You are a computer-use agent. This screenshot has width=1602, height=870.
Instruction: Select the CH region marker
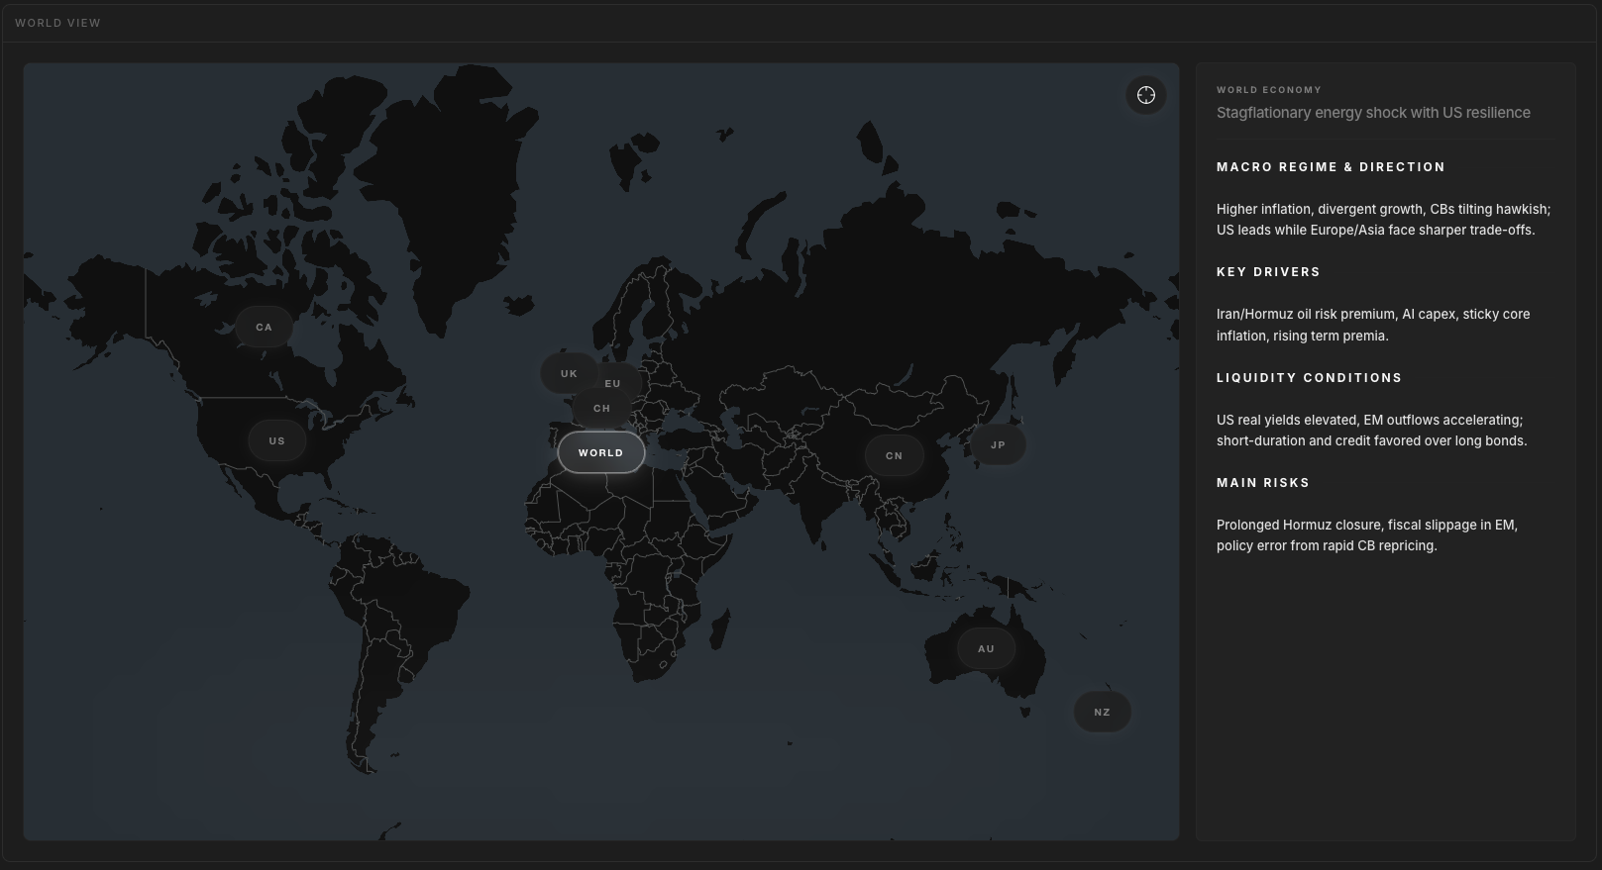[x=601, y=408]
